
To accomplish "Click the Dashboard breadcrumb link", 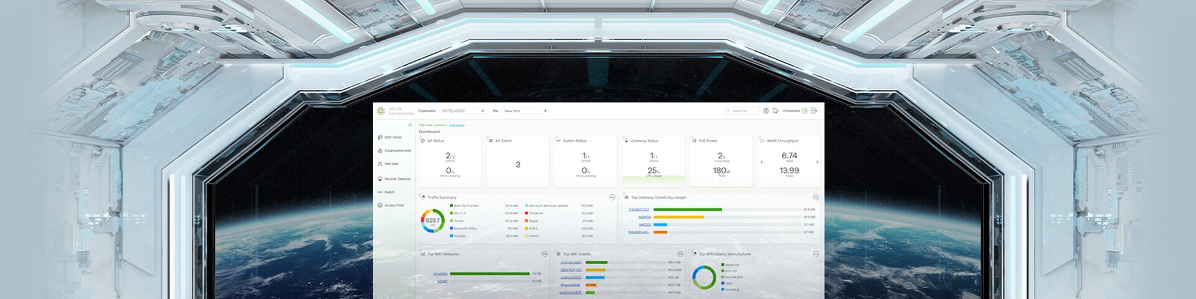I will [456, 125].
